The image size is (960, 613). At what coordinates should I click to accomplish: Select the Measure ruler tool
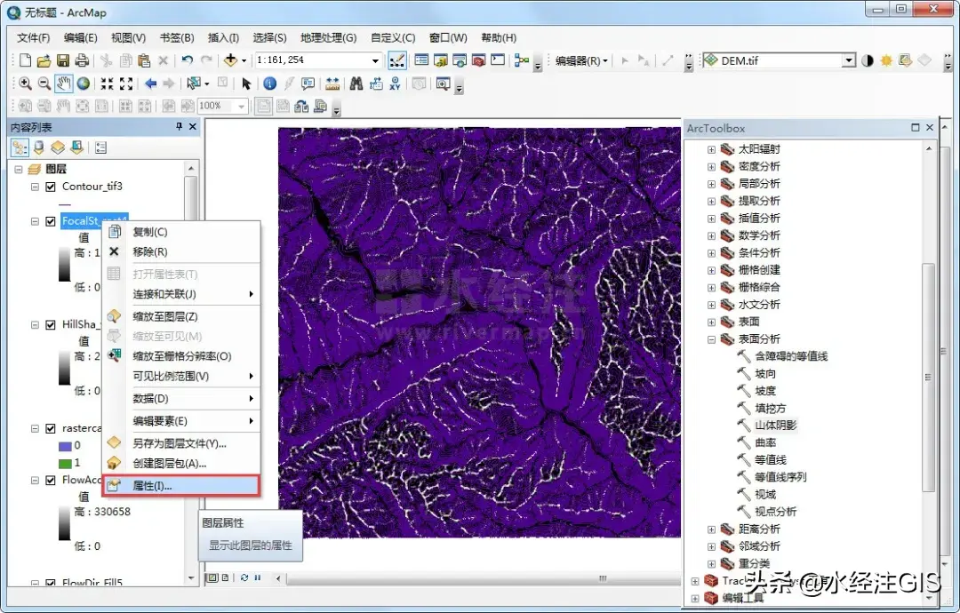[333, 84]
